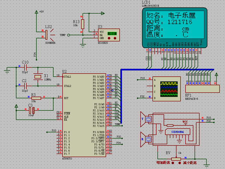Select the R ultrasonic receiver symbol
This screenshot has height=169, width=225.
coord(146,139)
